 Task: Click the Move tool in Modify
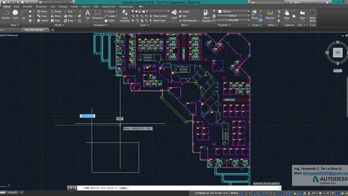[42, 11]
